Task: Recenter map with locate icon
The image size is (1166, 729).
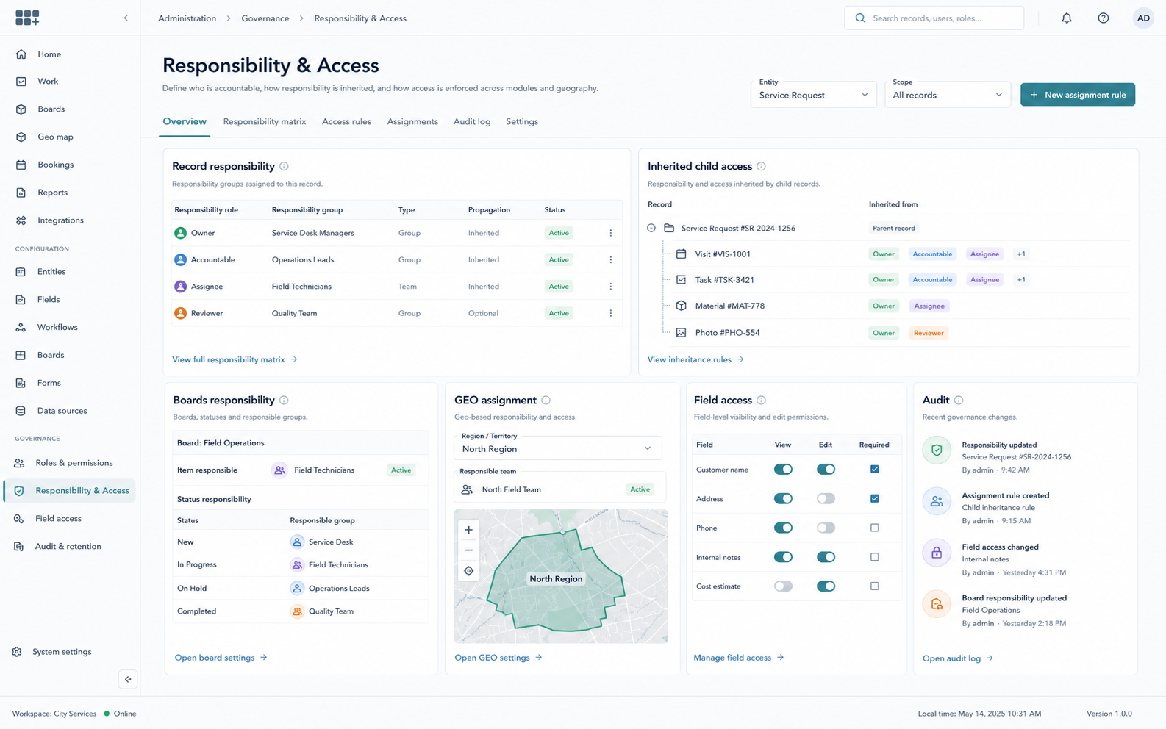Action: point(468,571)
